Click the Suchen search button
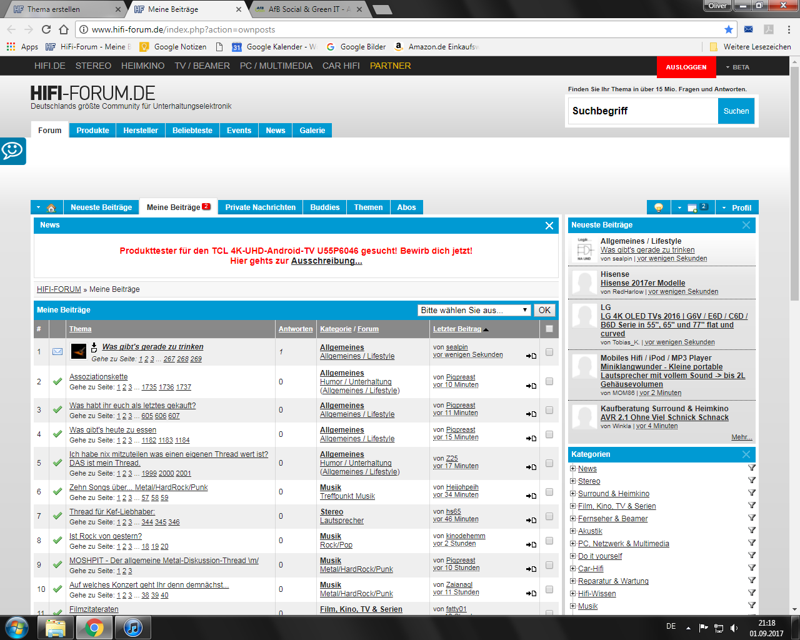800x640 pixels. click(736, 111)
